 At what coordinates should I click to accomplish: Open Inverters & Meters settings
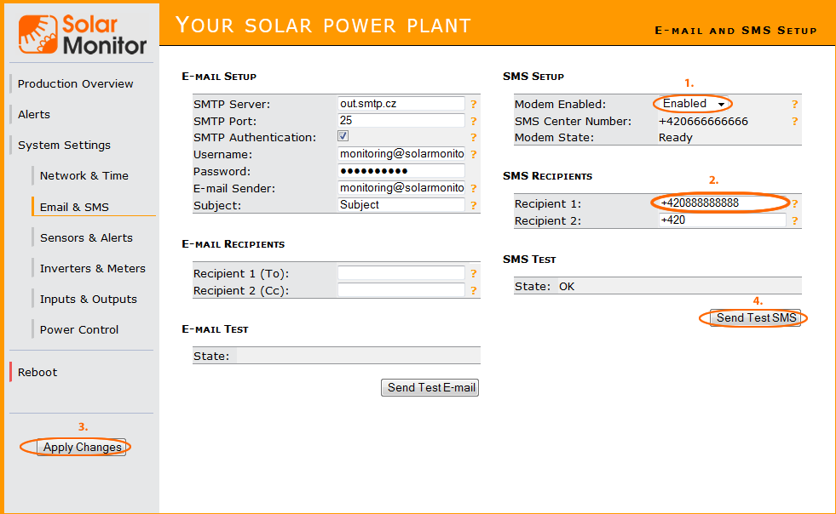pos(92,268)
